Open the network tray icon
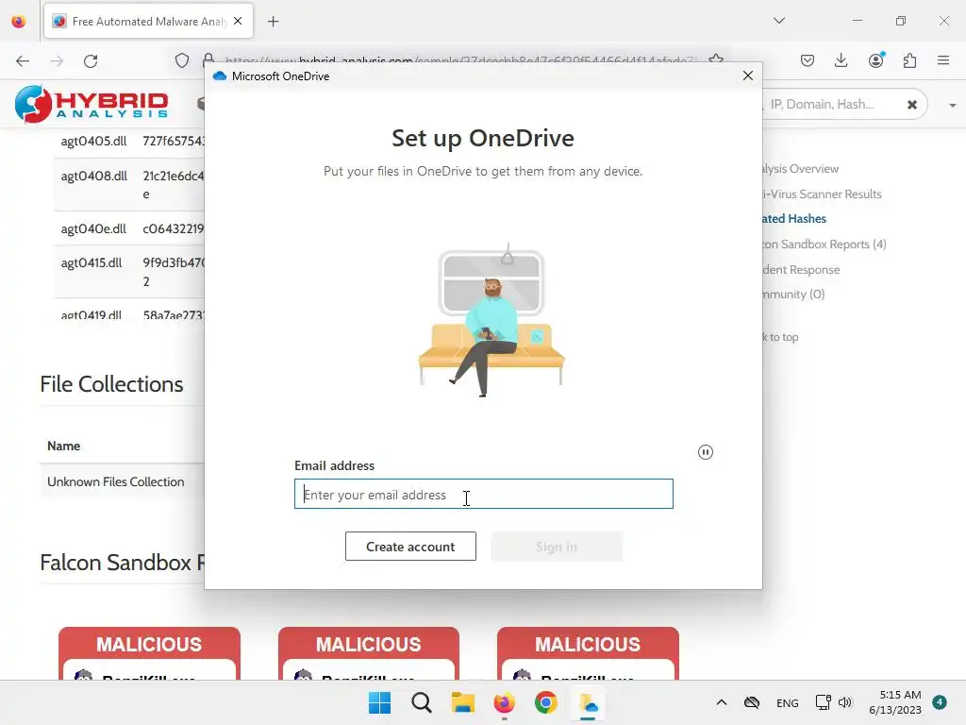 823,702
